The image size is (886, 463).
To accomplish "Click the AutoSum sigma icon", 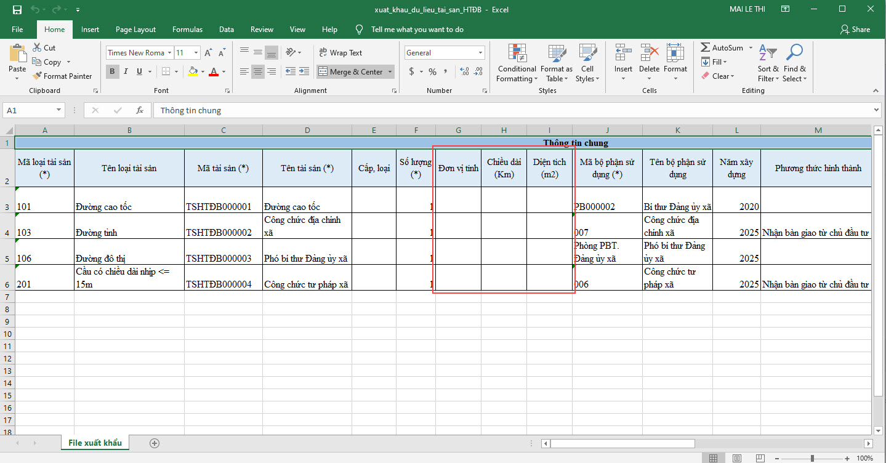I will 706,48.
